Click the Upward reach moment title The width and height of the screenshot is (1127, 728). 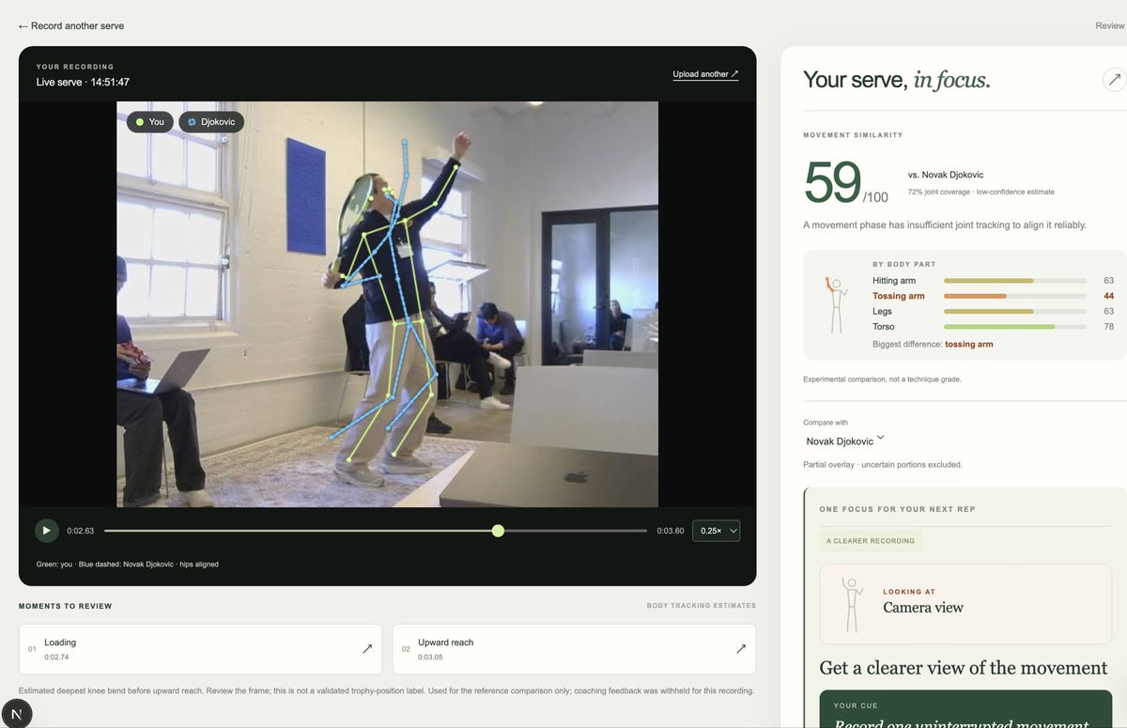446,643
